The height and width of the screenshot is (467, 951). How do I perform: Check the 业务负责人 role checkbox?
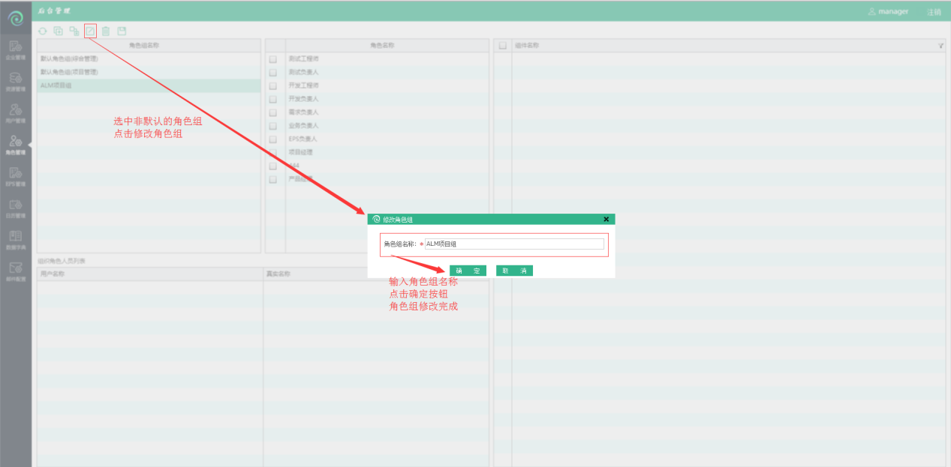[x=273, y=126]
